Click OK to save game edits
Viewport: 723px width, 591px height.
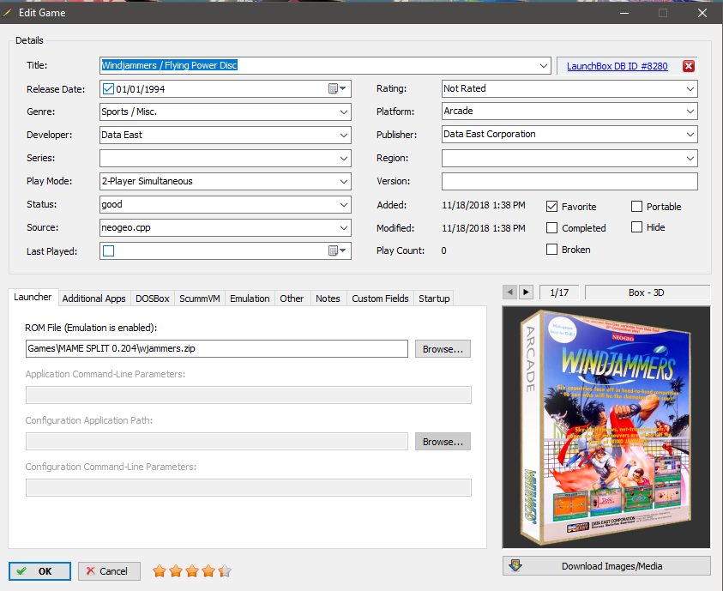point(39,571)
